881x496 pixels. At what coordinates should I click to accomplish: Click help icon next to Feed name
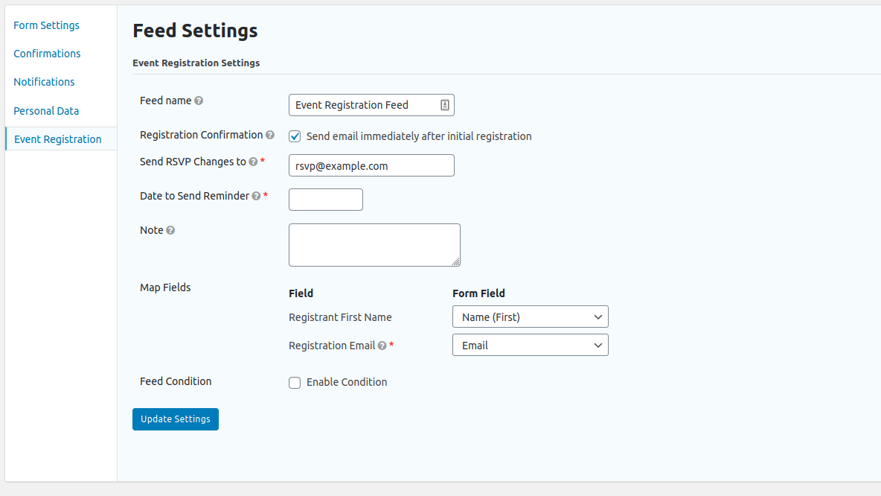coord(199,101)
